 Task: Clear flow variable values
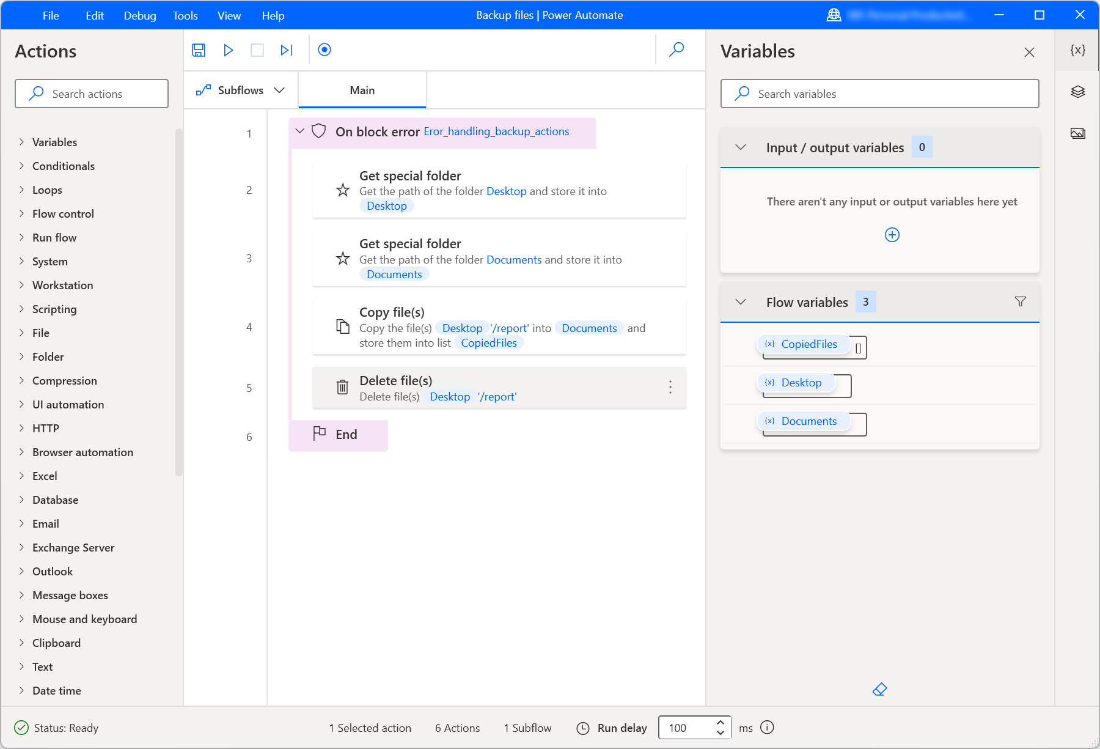point(879,689)
